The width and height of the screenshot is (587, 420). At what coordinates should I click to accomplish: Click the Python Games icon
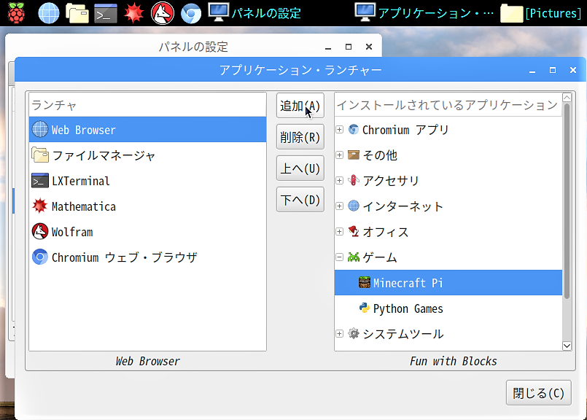365,308
